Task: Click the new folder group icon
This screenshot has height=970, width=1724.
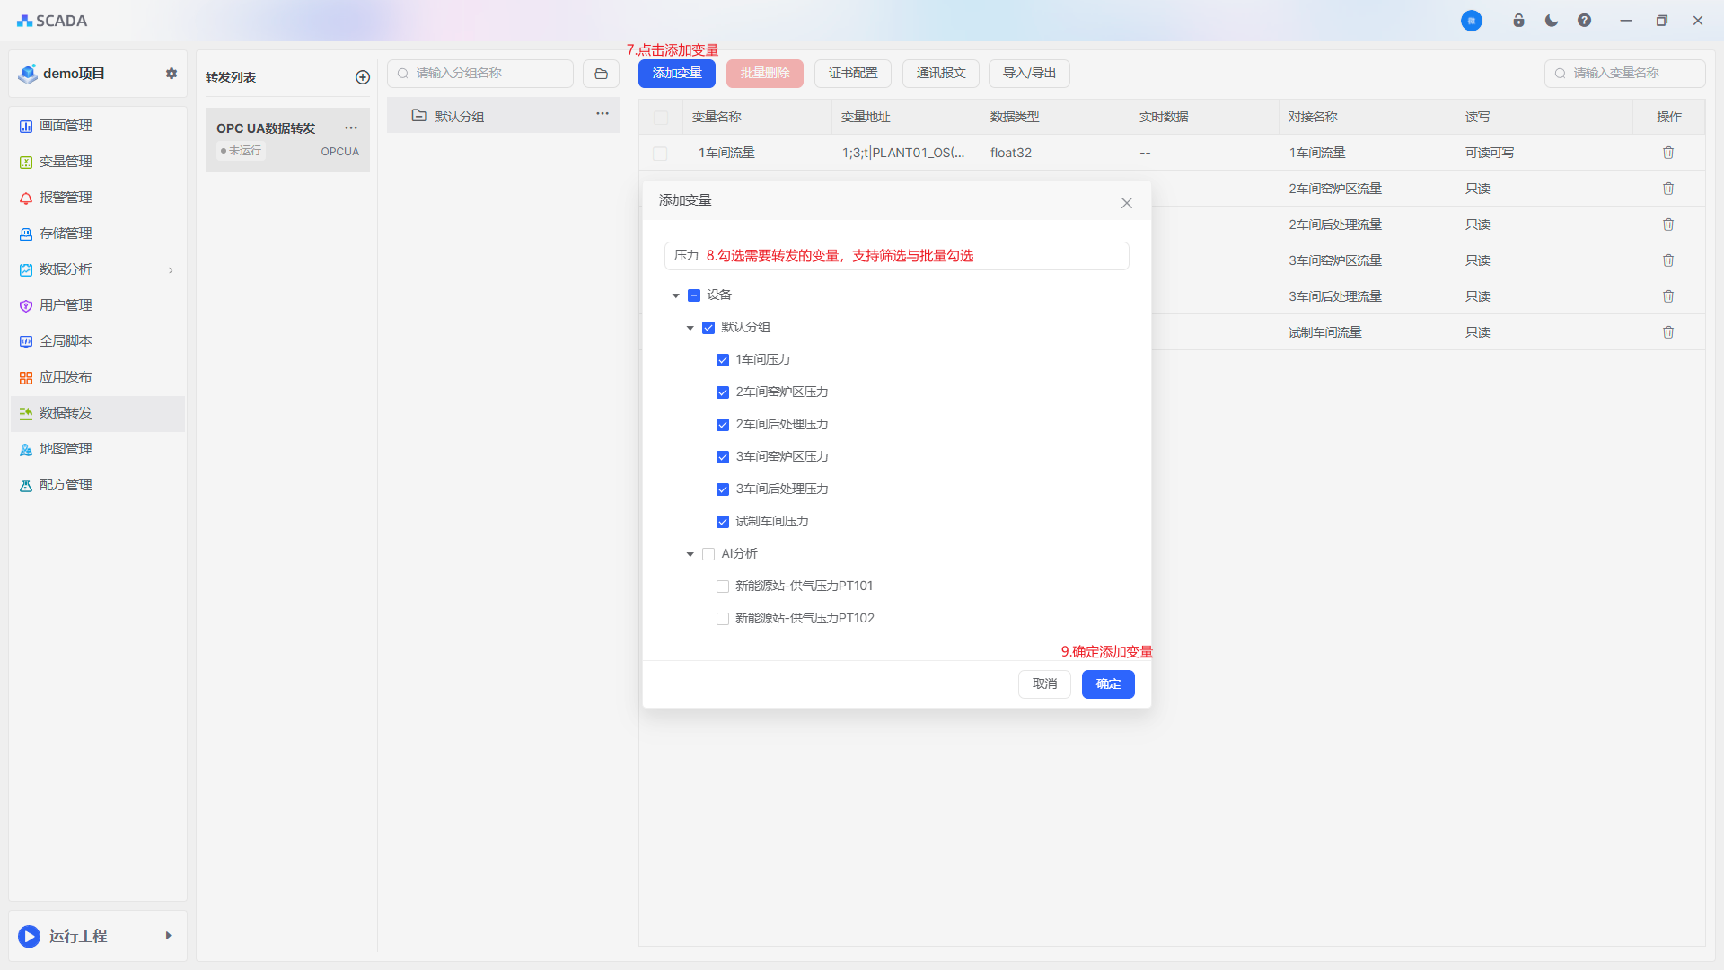Action: 601,74
